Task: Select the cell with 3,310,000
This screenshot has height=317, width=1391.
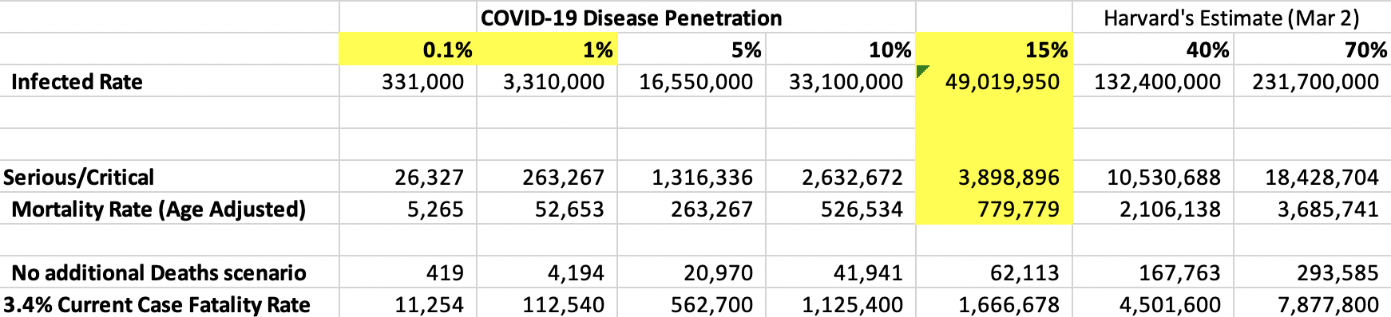Action: (x=547, y=81)
